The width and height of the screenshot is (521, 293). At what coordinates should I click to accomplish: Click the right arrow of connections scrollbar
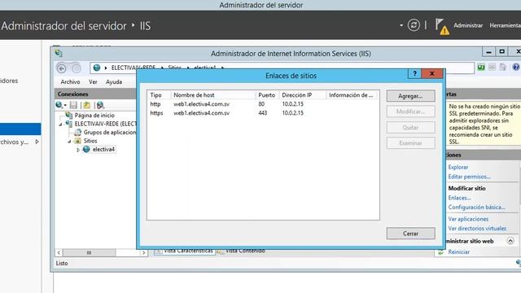(143, 253)
